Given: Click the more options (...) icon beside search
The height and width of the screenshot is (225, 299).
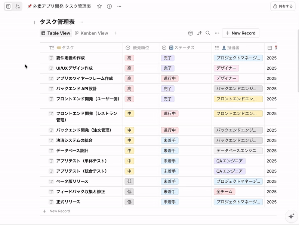Looking at the screenshot, I should 216,33.
